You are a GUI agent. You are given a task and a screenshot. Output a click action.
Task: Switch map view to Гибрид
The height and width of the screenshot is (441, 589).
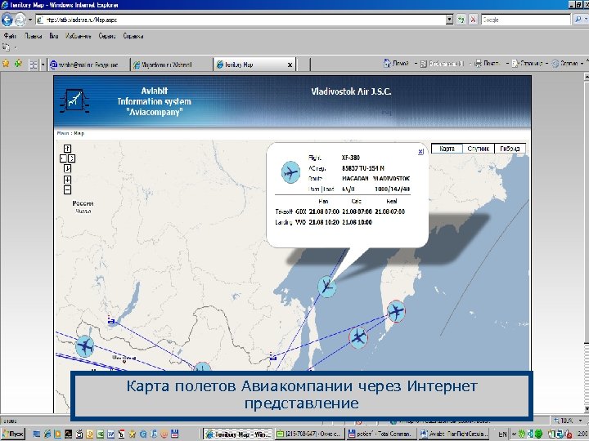coord(510,149)
